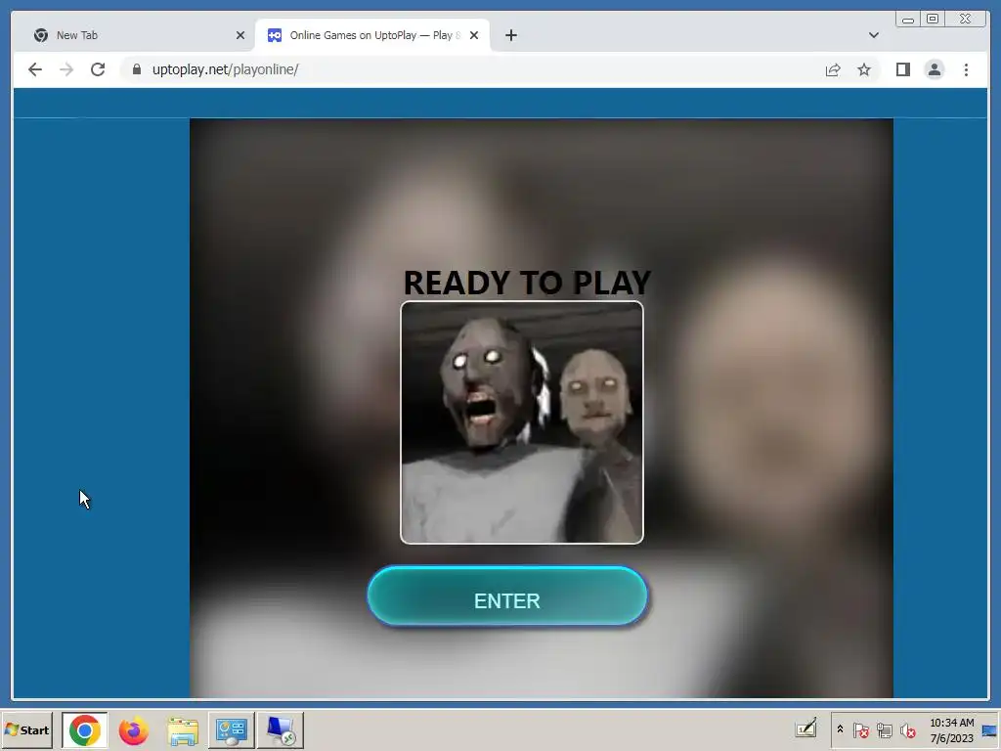Open the control panel taskbar icon
1001x751 pixels.
[x=231, y=729]
